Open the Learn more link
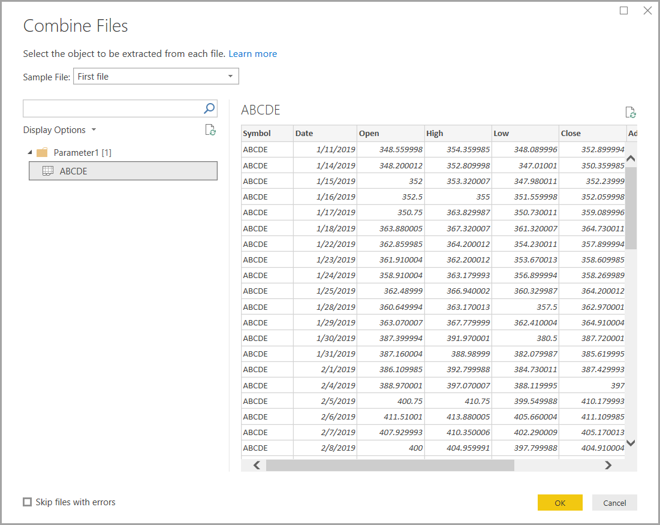Screen dimensions: 660x525 click(252, 54)
